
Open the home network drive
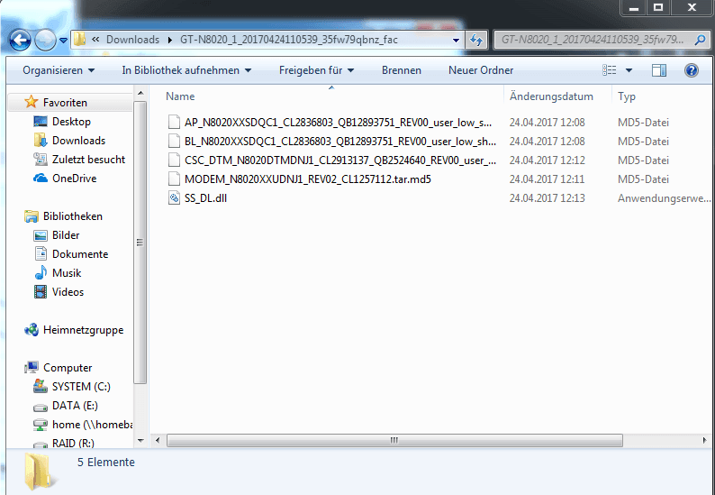point(92,425)
